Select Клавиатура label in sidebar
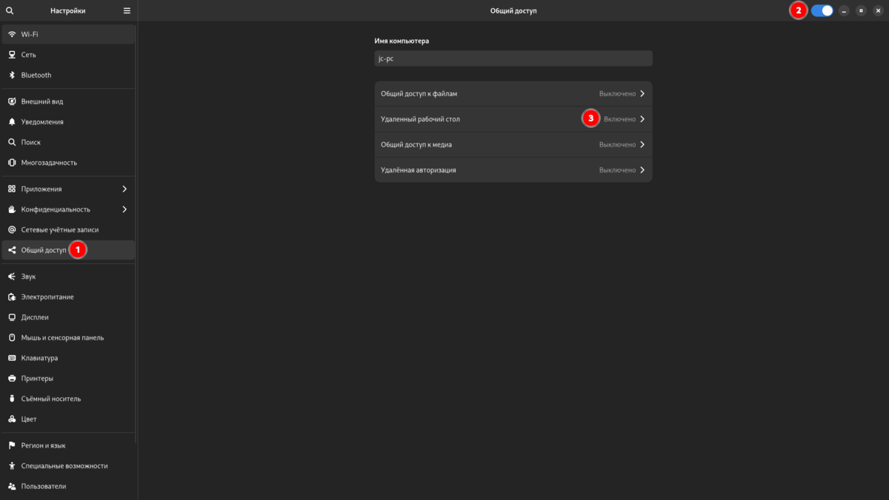This screenshot has height=500, width=889. (x=39, y=358)
